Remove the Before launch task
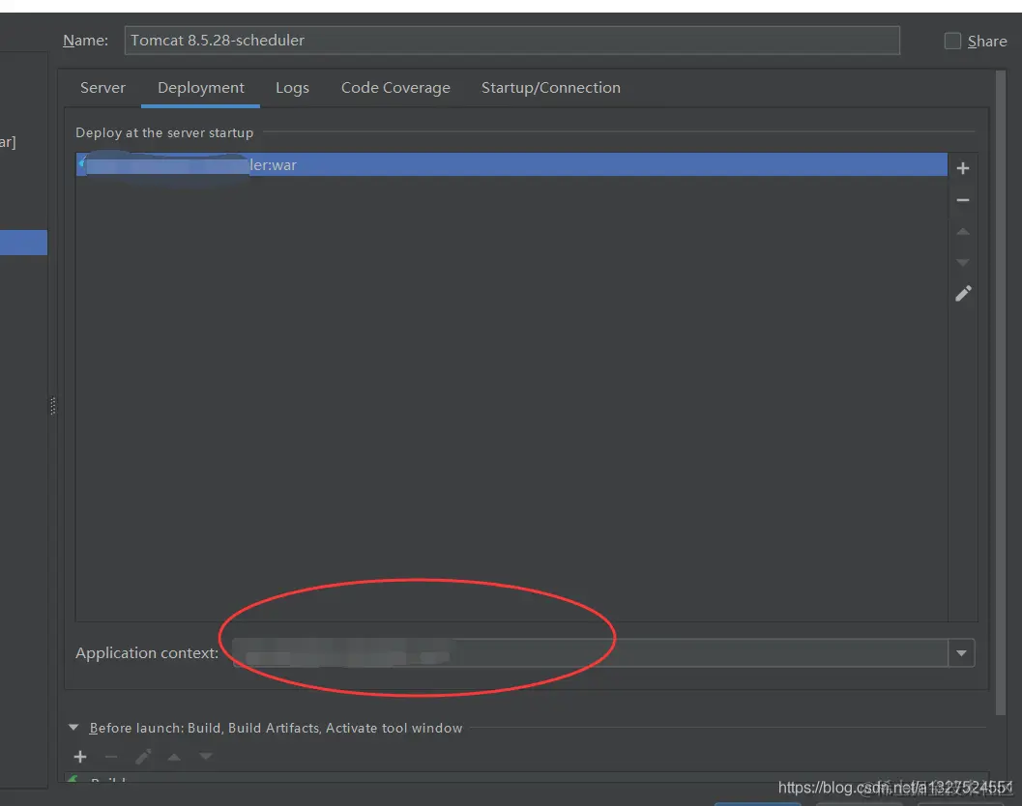The height and width of the screenshot is (806, 1022). [111, 757]
